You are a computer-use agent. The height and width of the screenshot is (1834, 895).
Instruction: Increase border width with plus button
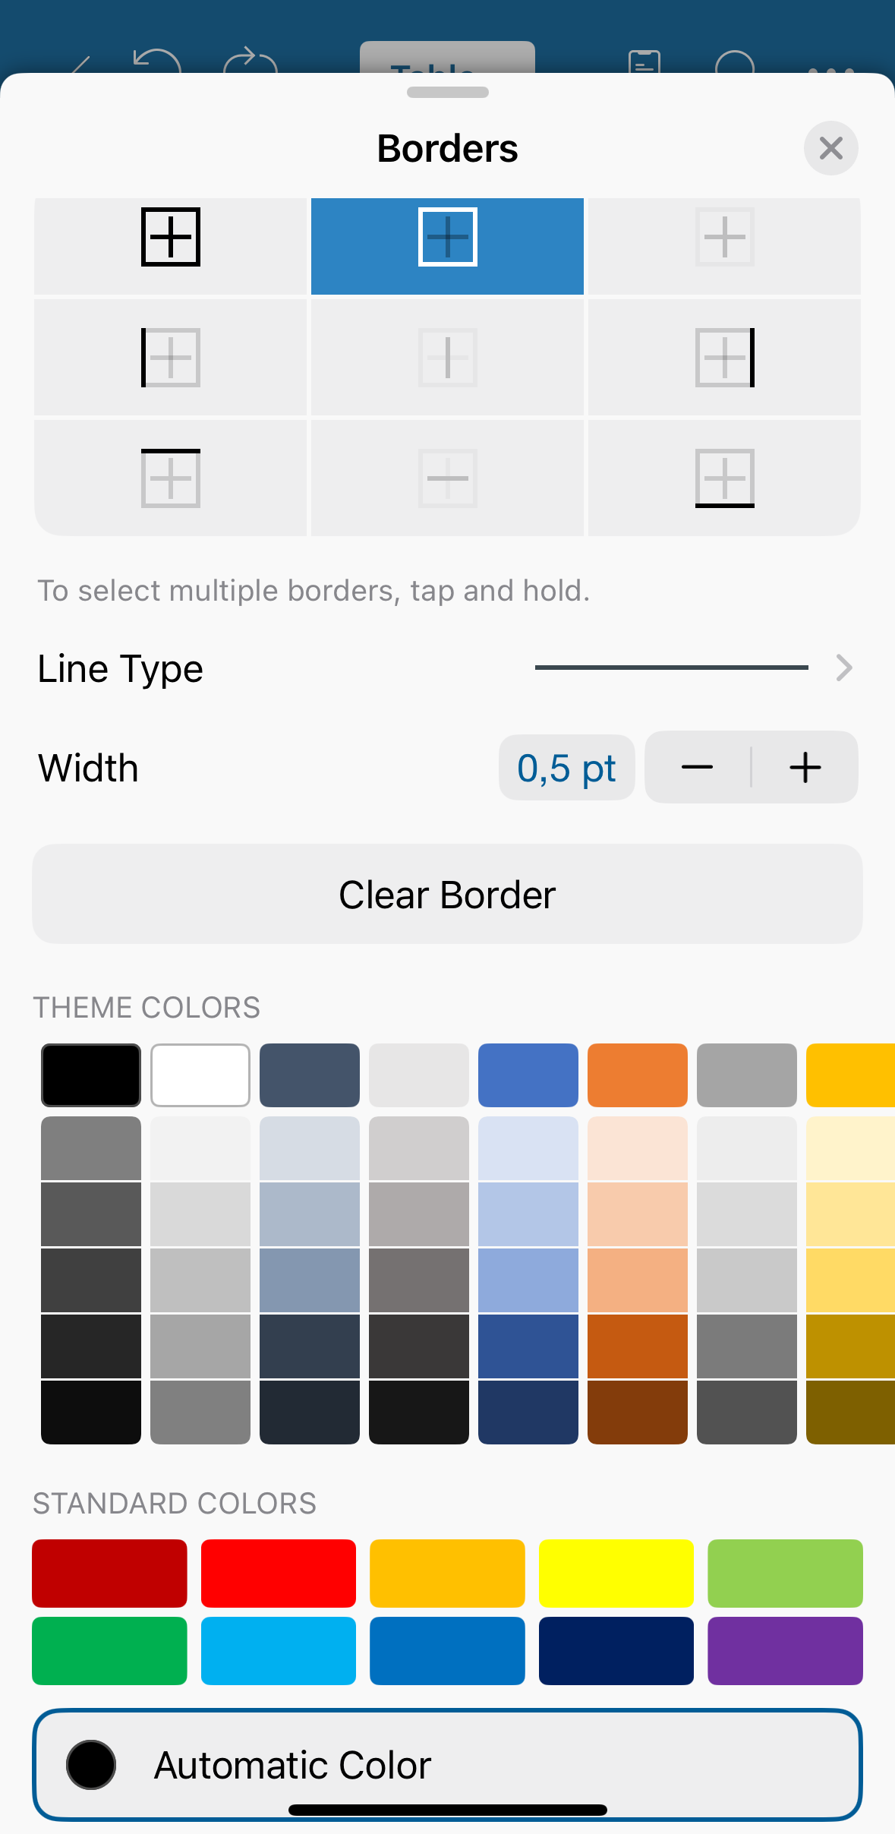coord(805,767)
